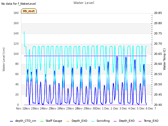Click the 100 left y-axis label
This screenshot has height=126, width=168.
point(16,54)
